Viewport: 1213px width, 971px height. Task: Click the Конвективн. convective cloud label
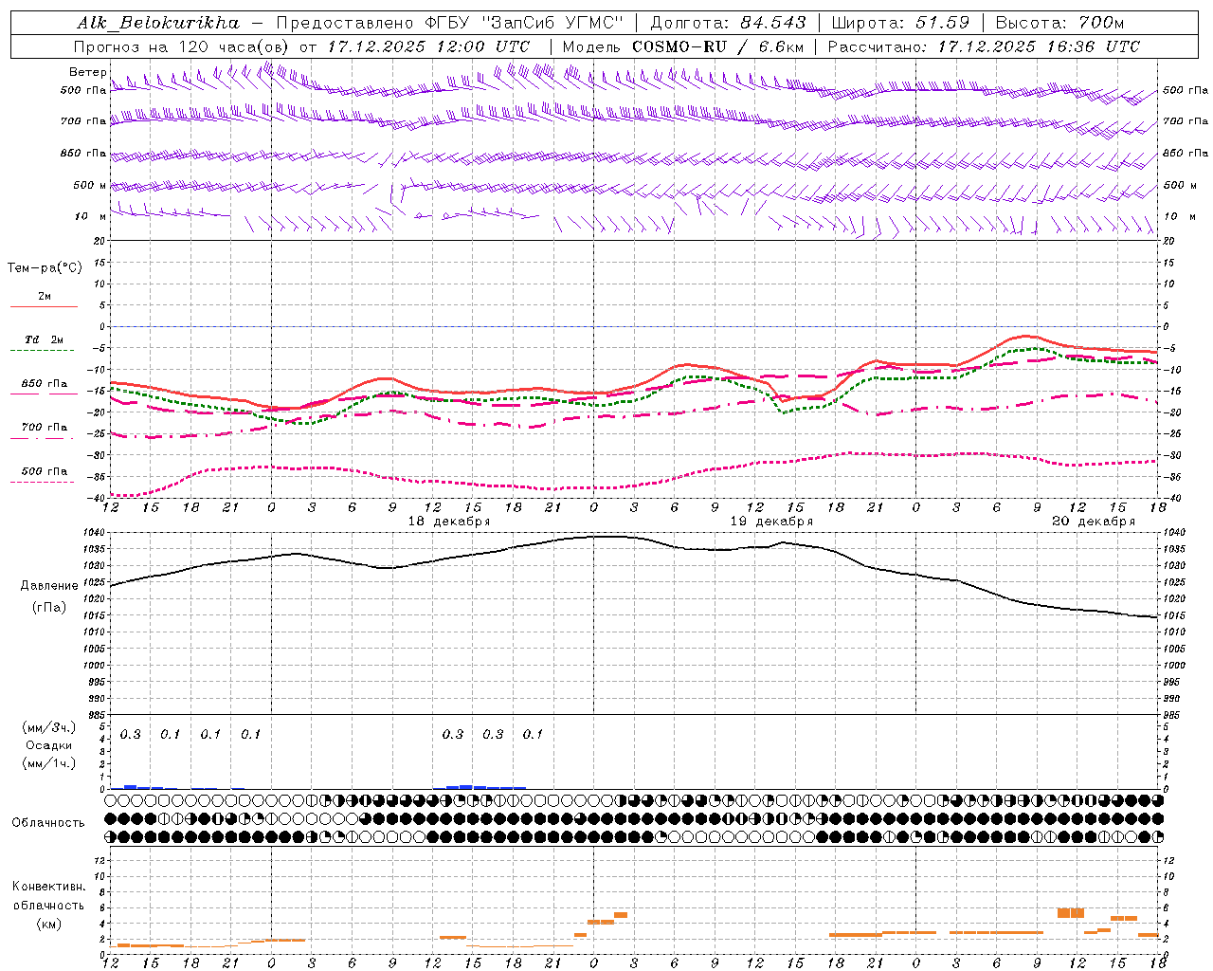pos(49,887)
